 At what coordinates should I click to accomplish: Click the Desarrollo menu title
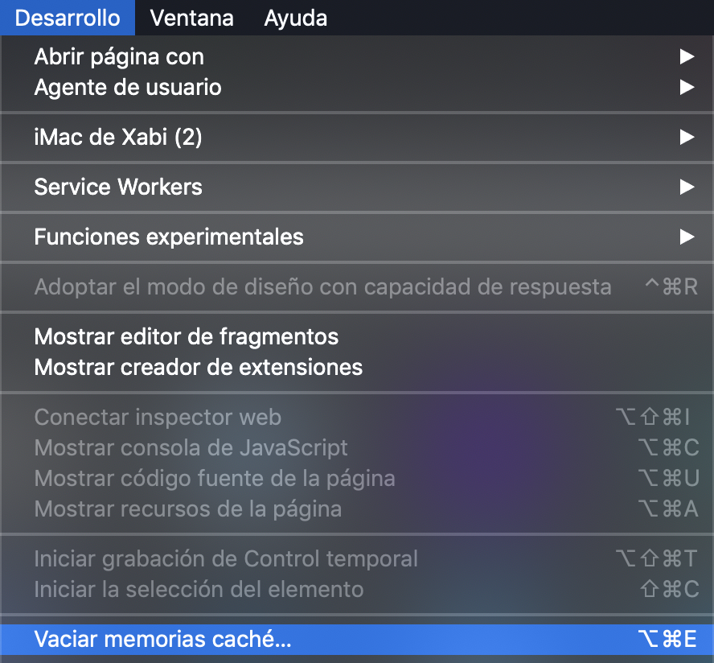(68, 18)
